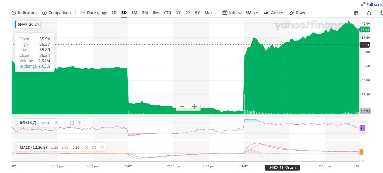
Task: Click the SNAP 36.24 symbol label
Action: click(28, 24)
